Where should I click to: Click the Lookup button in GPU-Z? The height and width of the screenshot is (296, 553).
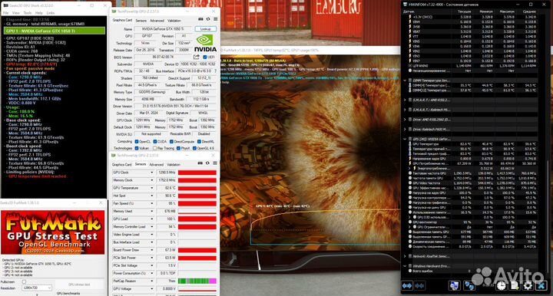[x=206, y=29]
